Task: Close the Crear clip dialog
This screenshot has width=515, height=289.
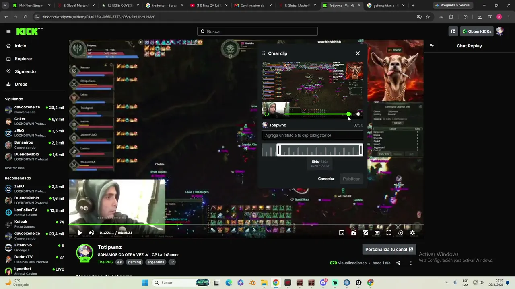Action: tap(358, 53)
